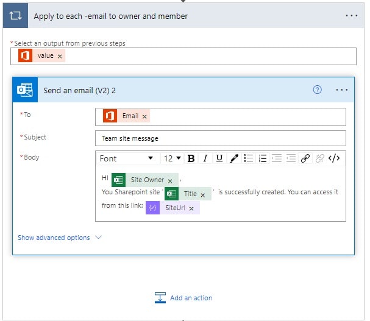Click the Outlook Send an email icon
Screen dimensions: 370x321
[25, 90]
